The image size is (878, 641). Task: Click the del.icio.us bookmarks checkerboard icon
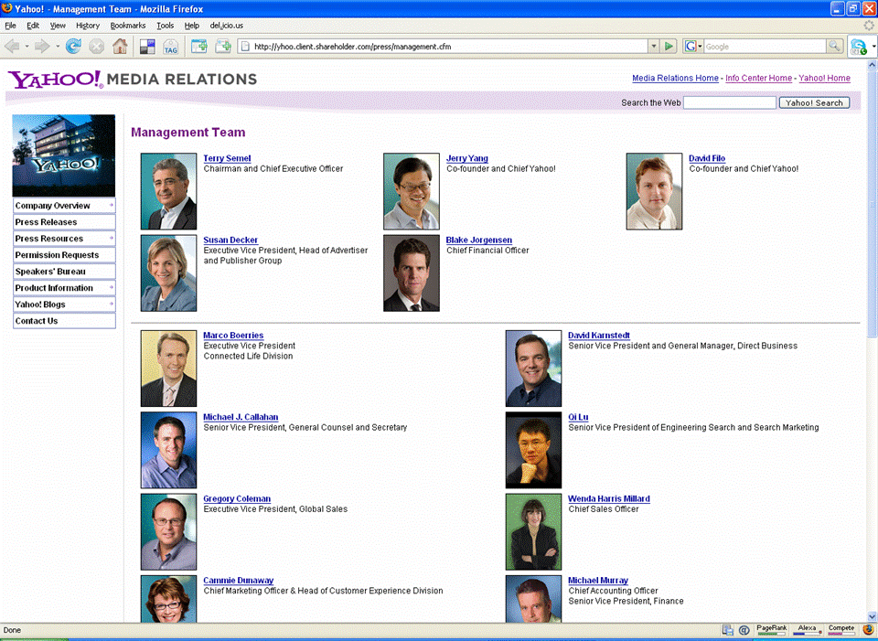pyautogui.click(x=147, y=47)
